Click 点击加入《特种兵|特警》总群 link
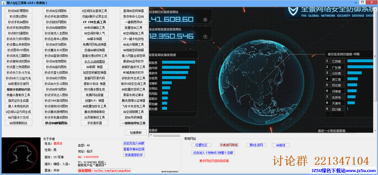Screen dimensions: 378x175 [x=213, y=153]
